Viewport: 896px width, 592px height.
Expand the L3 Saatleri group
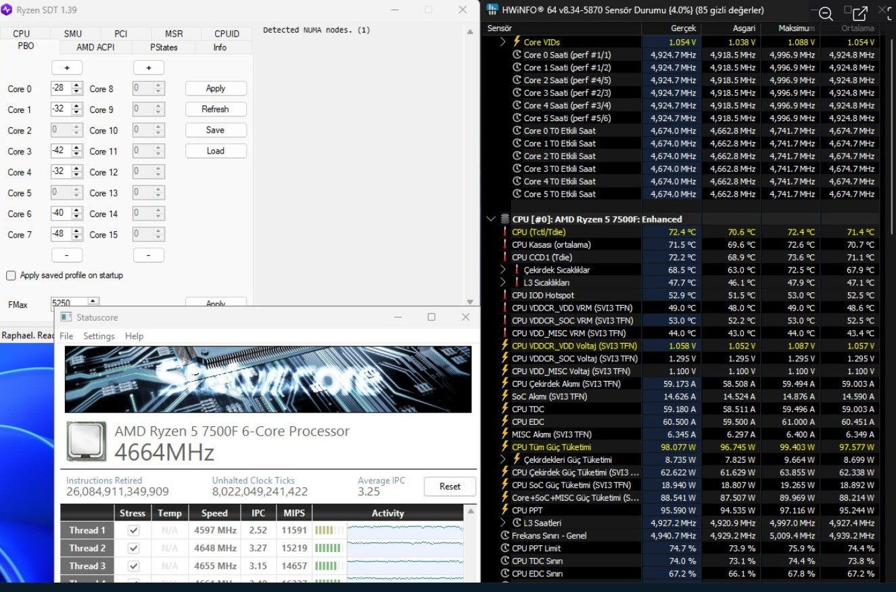click(x=503, y=523)
